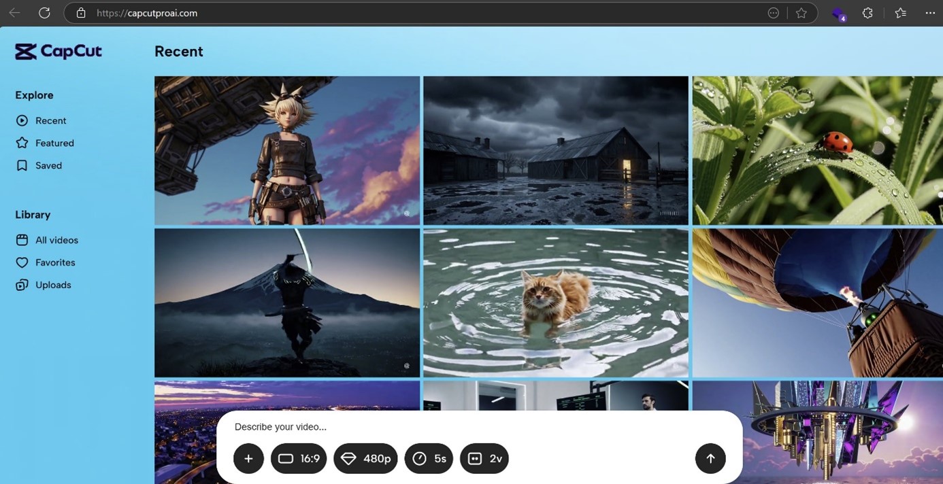Open the Featured section
The height and width of the screenshot is (484, 943).
coord(45,143)
